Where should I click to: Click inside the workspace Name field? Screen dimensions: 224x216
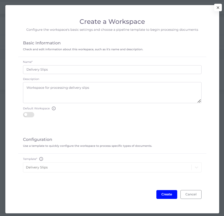click(x=112, y=70)
